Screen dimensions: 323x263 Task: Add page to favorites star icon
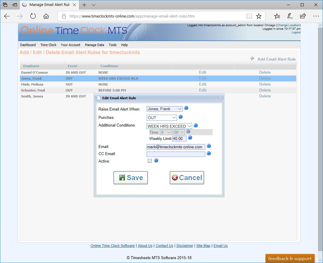click(x=259, y=16)
